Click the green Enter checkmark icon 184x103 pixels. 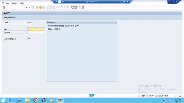pos(4,7)
